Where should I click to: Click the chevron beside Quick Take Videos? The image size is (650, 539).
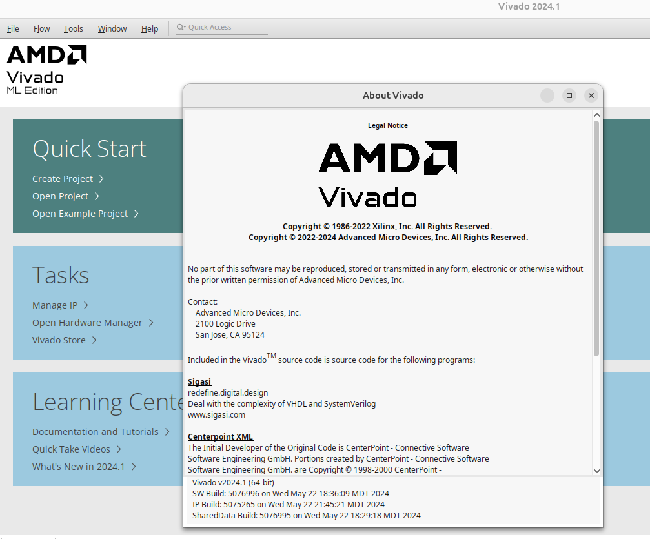(119, 449)
